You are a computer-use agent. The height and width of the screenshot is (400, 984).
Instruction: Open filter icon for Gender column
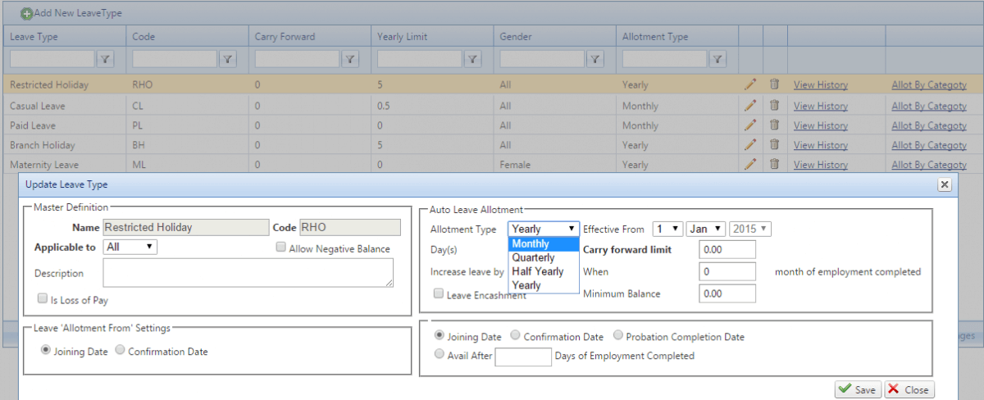[x=596, y=59]
